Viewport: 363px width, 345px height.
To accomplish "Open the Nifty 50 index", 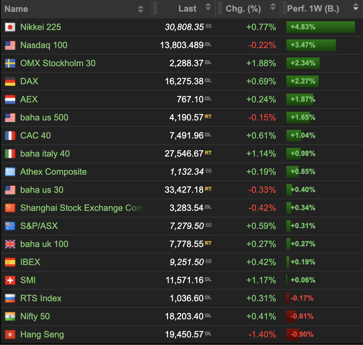I will [x=35, y=316].
